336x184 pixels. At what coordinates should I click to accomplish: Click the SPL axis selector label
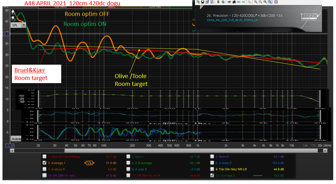pyautogui.click(x=16, y=25)
